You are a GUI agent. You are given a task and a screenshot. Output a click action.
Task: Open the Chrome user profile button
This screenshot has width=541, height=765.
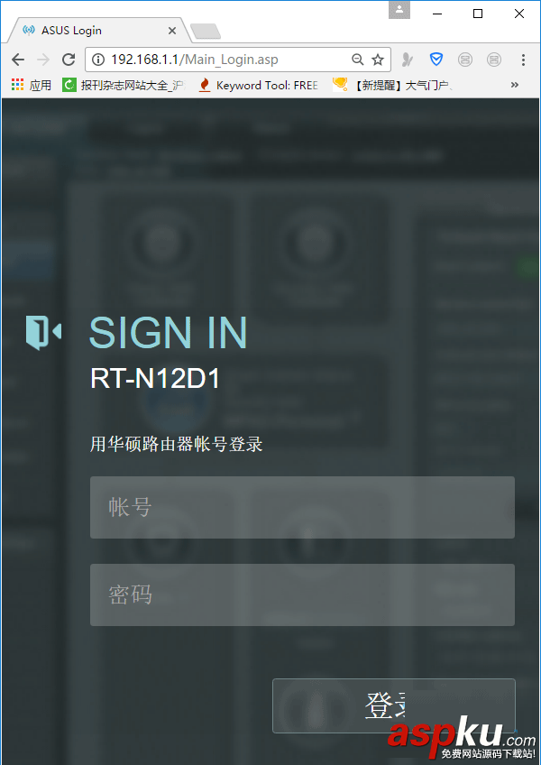click(399, 10)
